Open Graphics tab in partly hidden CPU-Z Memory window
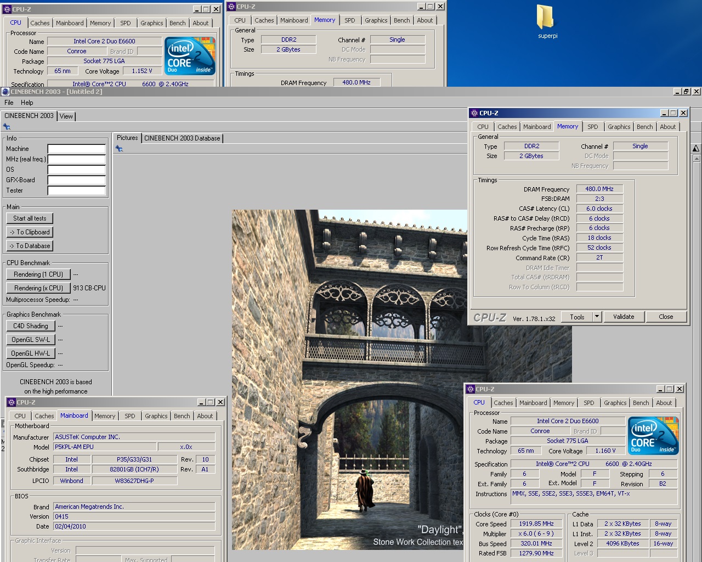 point(376,20)
